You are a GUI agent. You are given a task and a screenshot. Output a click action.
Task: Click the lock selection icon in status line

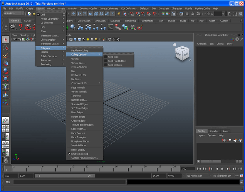click(x=119, y=14)
